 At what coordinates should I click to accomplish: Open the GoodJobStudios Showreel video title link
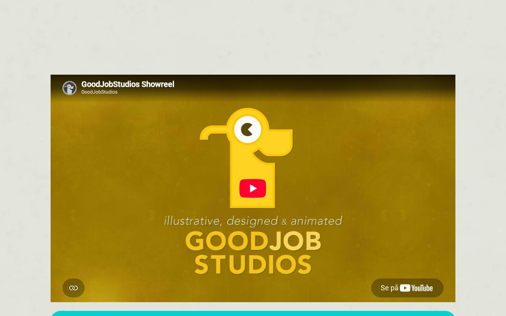[x=128, y=84]
